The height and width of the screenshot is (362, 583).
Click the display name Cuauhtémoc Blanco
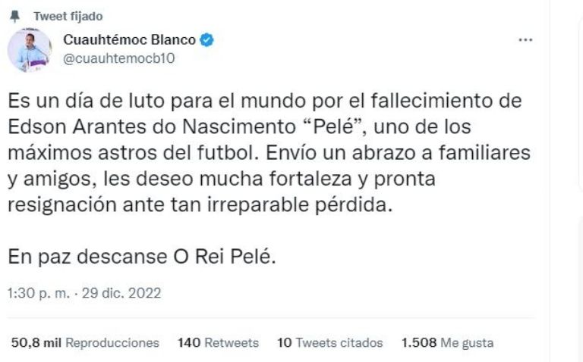(x=129, y=41)
